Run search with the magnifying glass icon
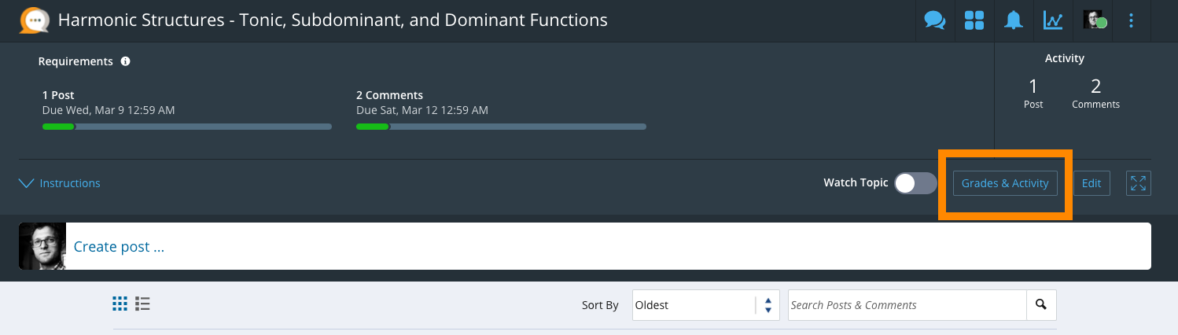Image resolution: width=1178 pixels, height=335 pixels. 1041,305
